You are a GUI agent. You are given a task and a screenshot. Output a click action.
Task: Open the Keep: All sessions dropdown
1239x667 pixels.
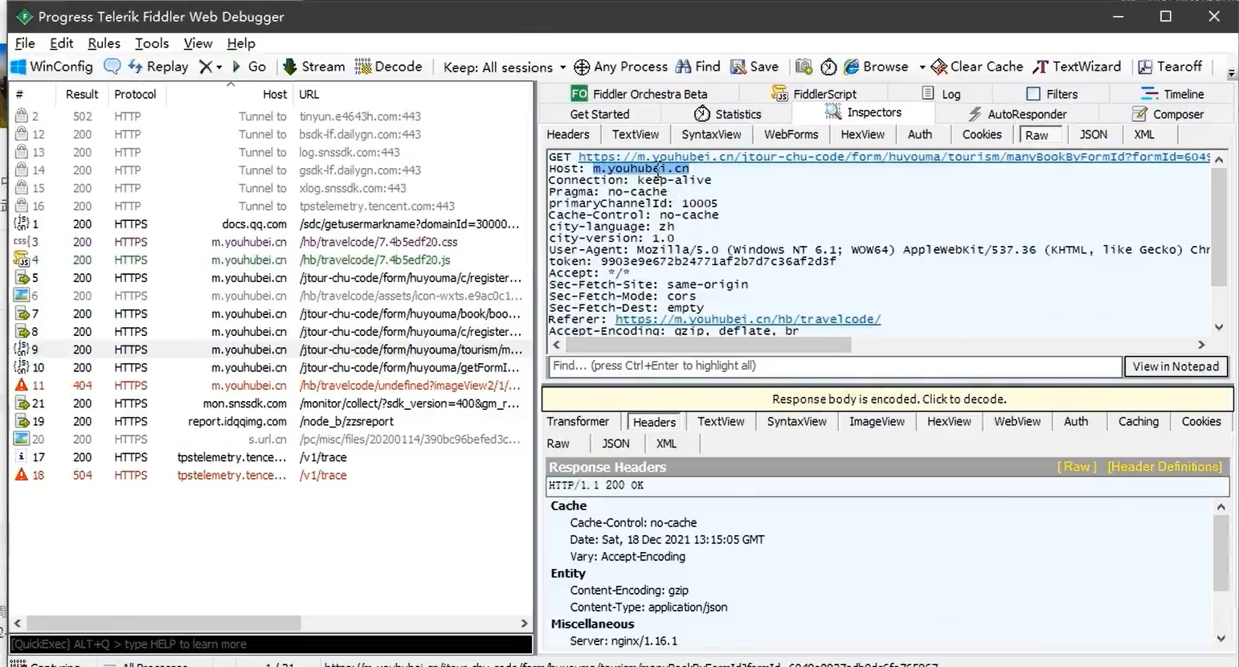[505, 68]
